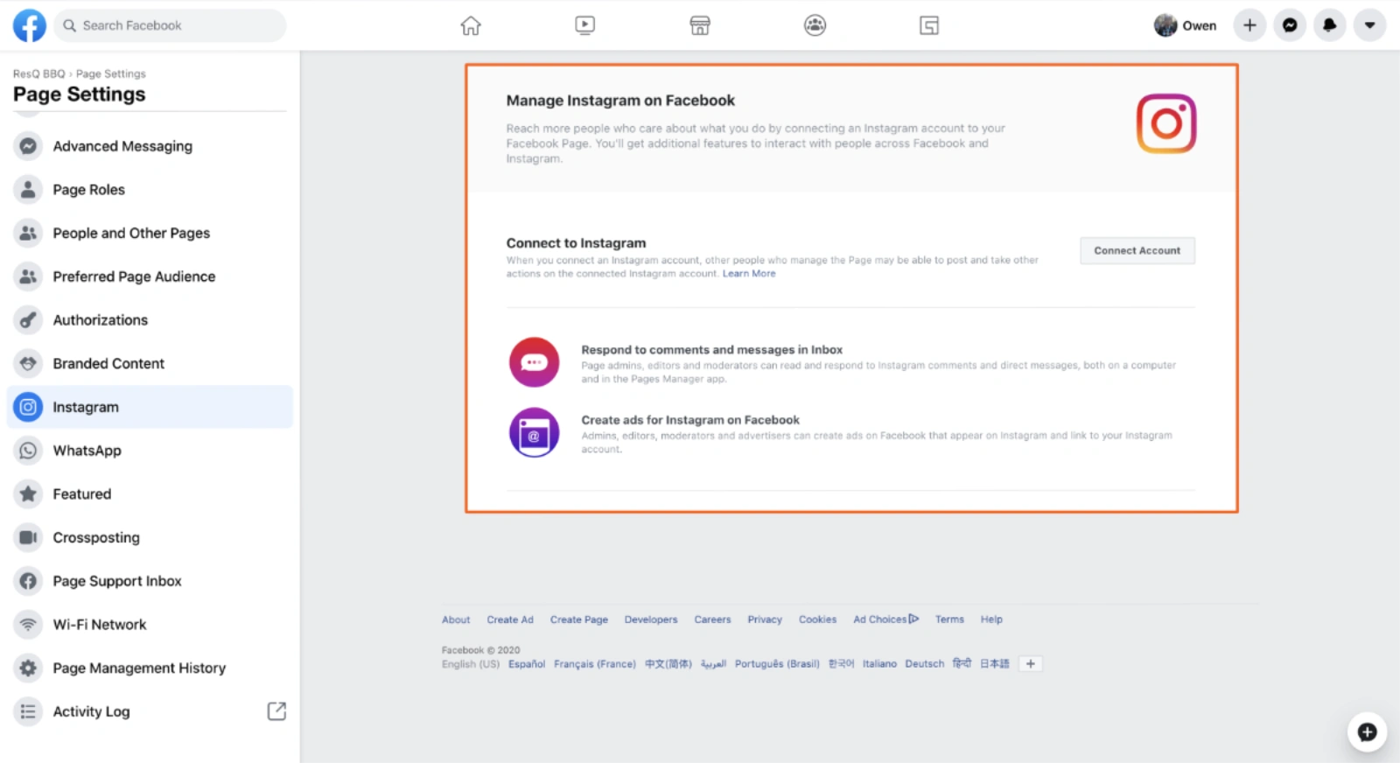Click the Page Support Inbox Facebook icon
Viewport: 1400px width, 763px height.
28,581
